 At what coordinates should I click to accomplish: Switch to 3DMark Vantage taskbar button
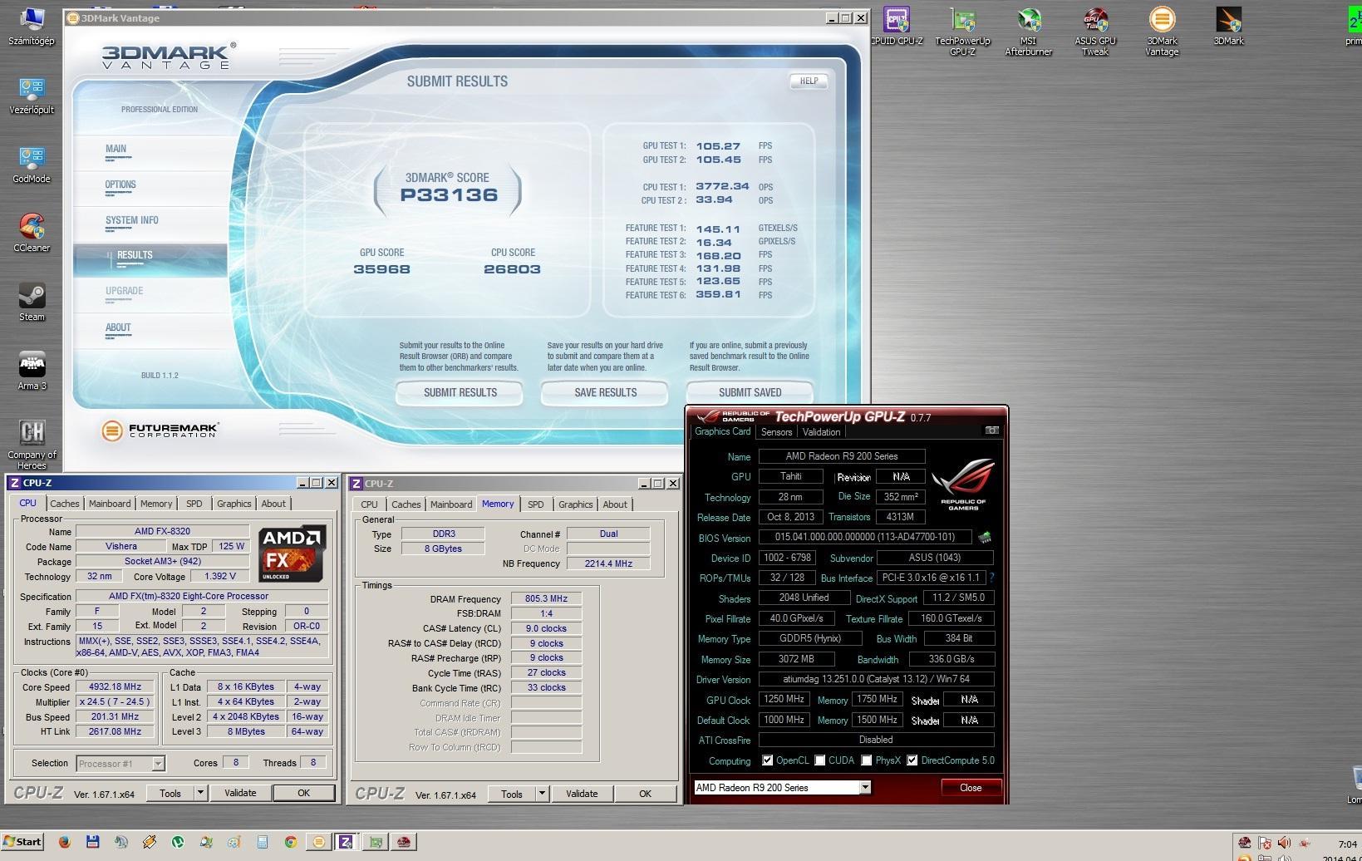(319, 842)
